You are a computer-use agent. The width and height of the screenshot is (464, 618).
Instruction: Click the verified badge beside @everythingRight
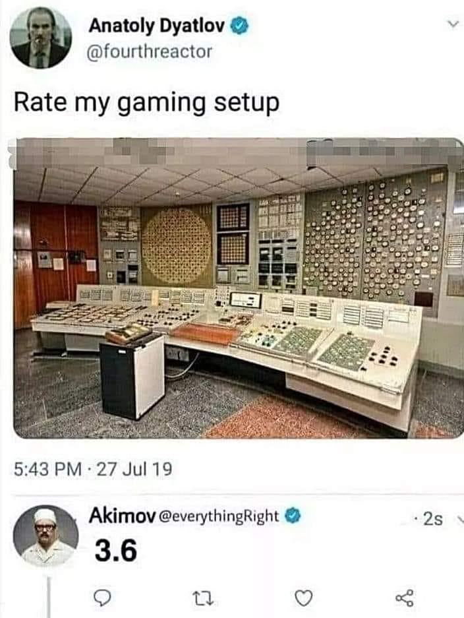(x=293, y=516)
